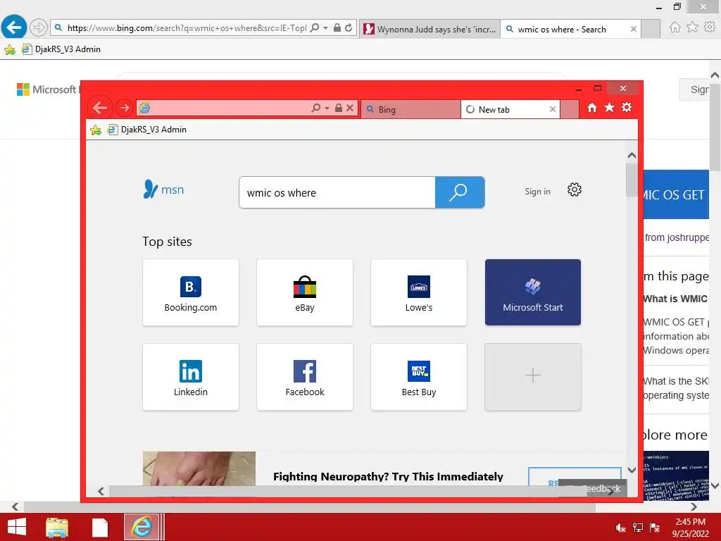This screenshot has width=721, height=541.
Task: Open address dropdown arrow in background window
Action: [x=325, y=28]
